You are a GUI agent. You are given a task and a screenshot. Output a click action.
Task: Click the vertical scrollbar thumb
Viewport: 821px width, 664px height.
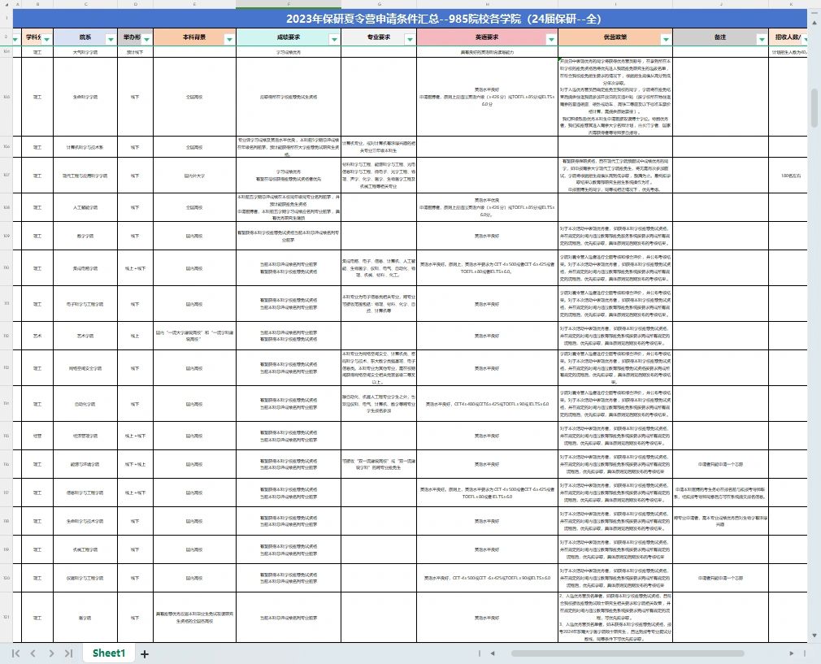pos(814,107)
